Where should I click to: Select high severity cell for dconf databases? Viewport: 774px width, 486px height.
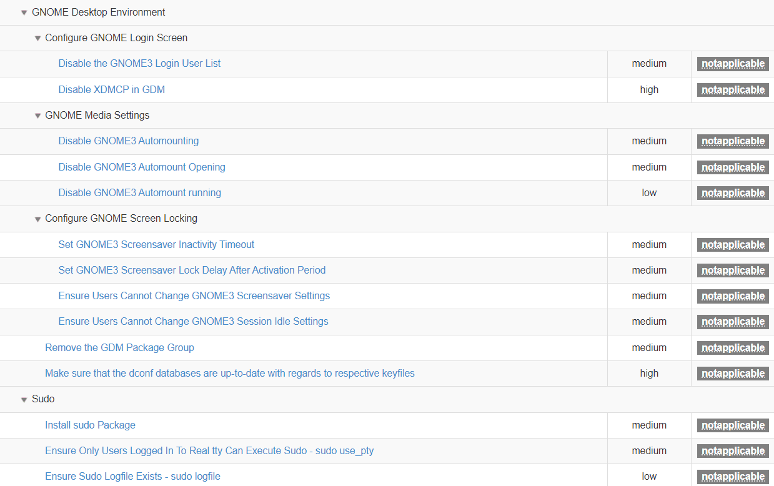649,374
